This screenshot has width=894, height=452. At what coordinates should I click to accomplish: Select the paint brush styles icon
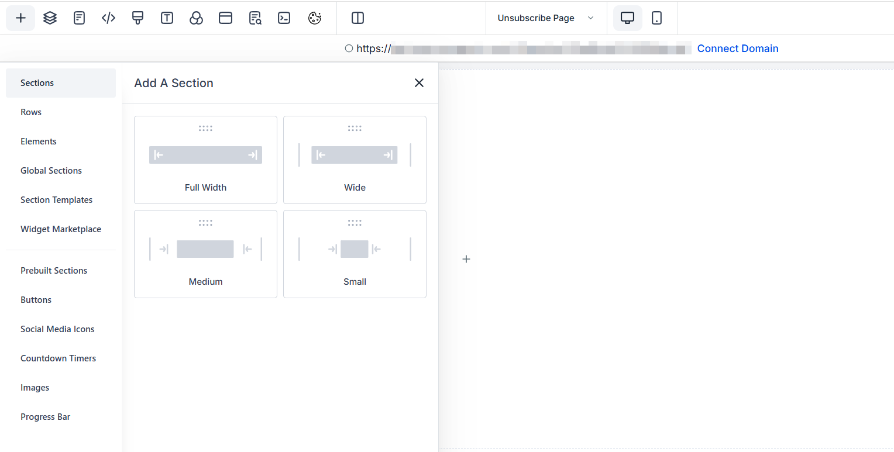[x=137, y=18]
